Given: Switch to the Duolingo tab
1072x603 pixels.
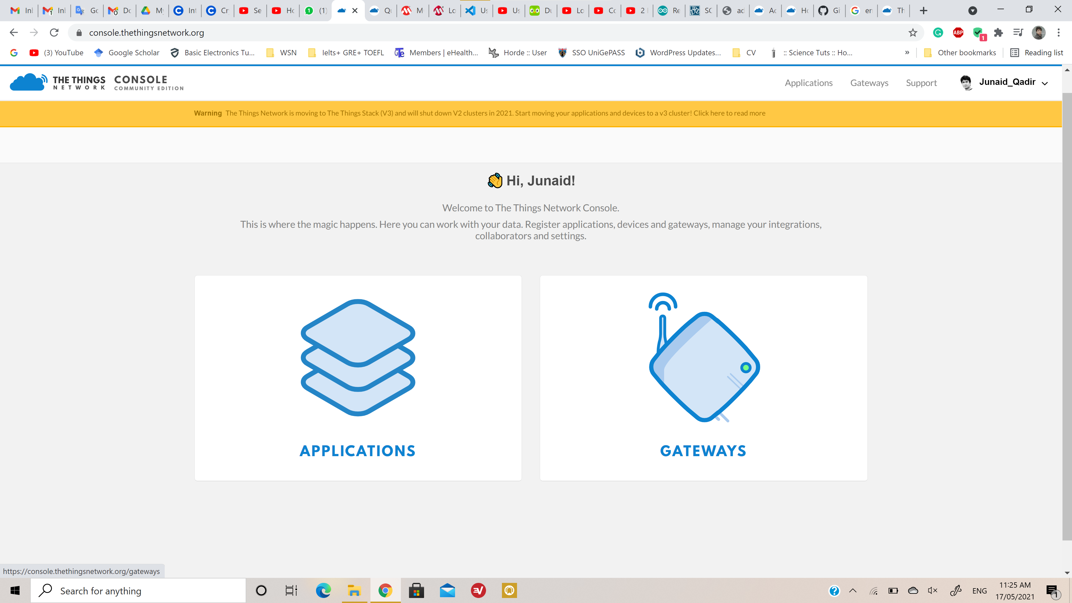Looking at the screenshot, I should (540, 10).
